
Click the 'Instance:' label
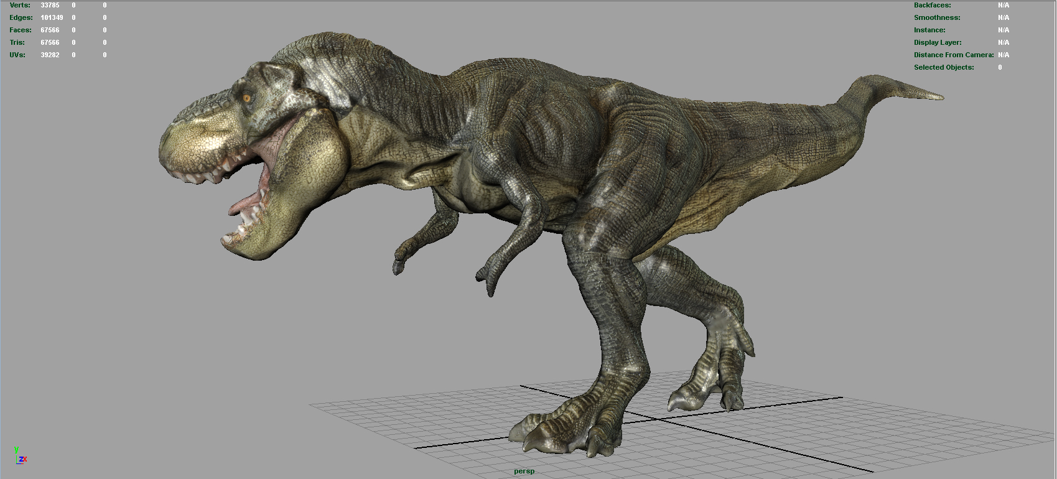(929, 30)
